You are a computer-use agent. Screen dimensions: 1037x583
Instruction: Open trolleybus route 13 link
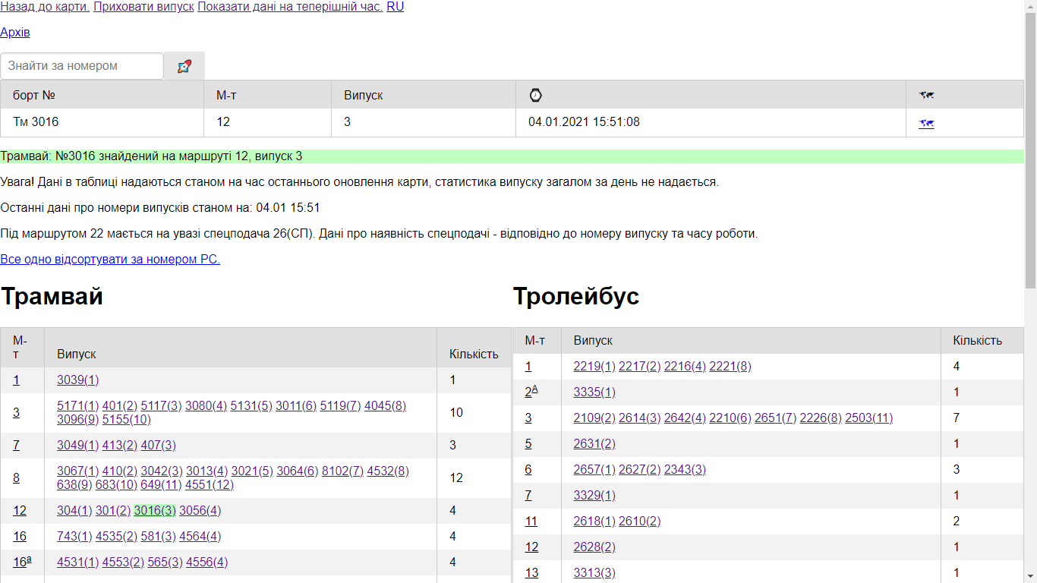click(531, 573)
